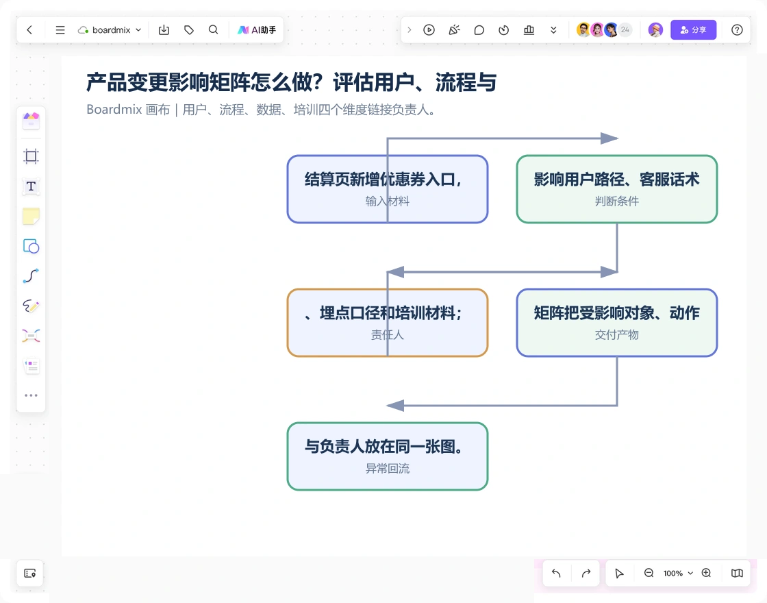Zoom in with plus magnifier
Image resolution: width=767 pixels, height=603 pixels.
[706, 573]
